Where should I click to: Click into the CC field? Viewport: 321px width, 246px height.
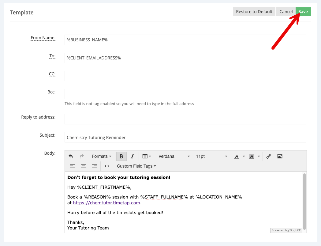point(185,76)
